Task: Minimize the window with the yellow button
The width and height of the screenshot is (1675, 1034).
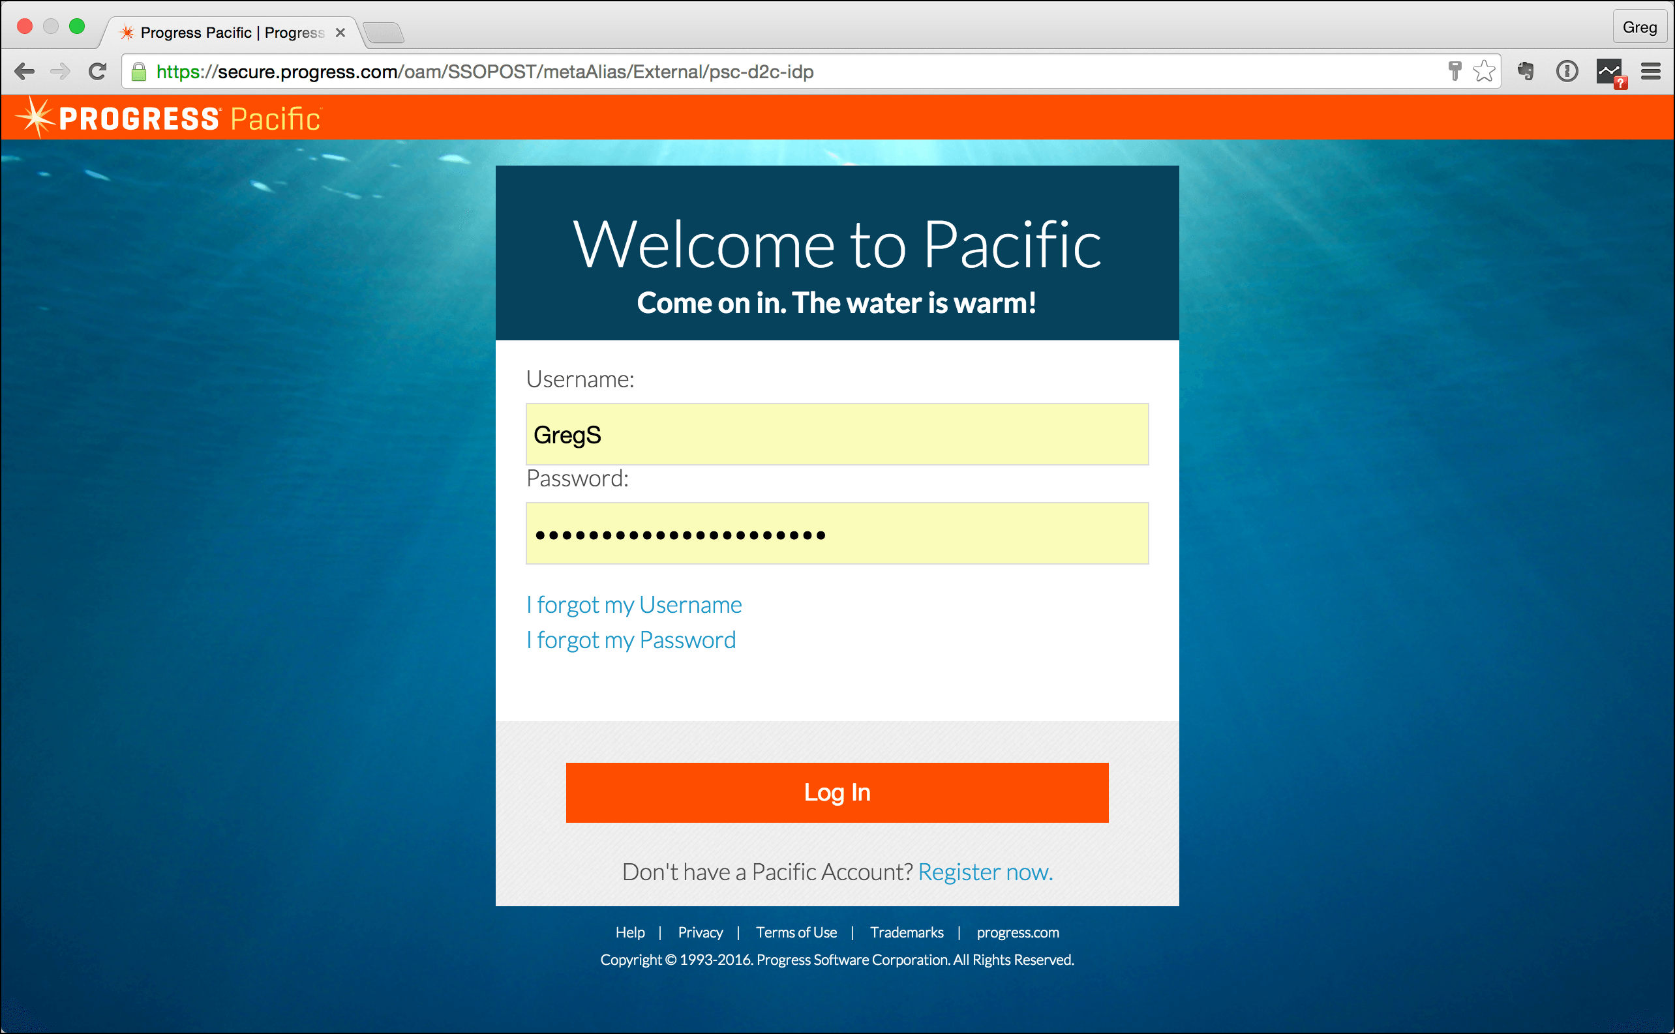Action: (51, 26)
